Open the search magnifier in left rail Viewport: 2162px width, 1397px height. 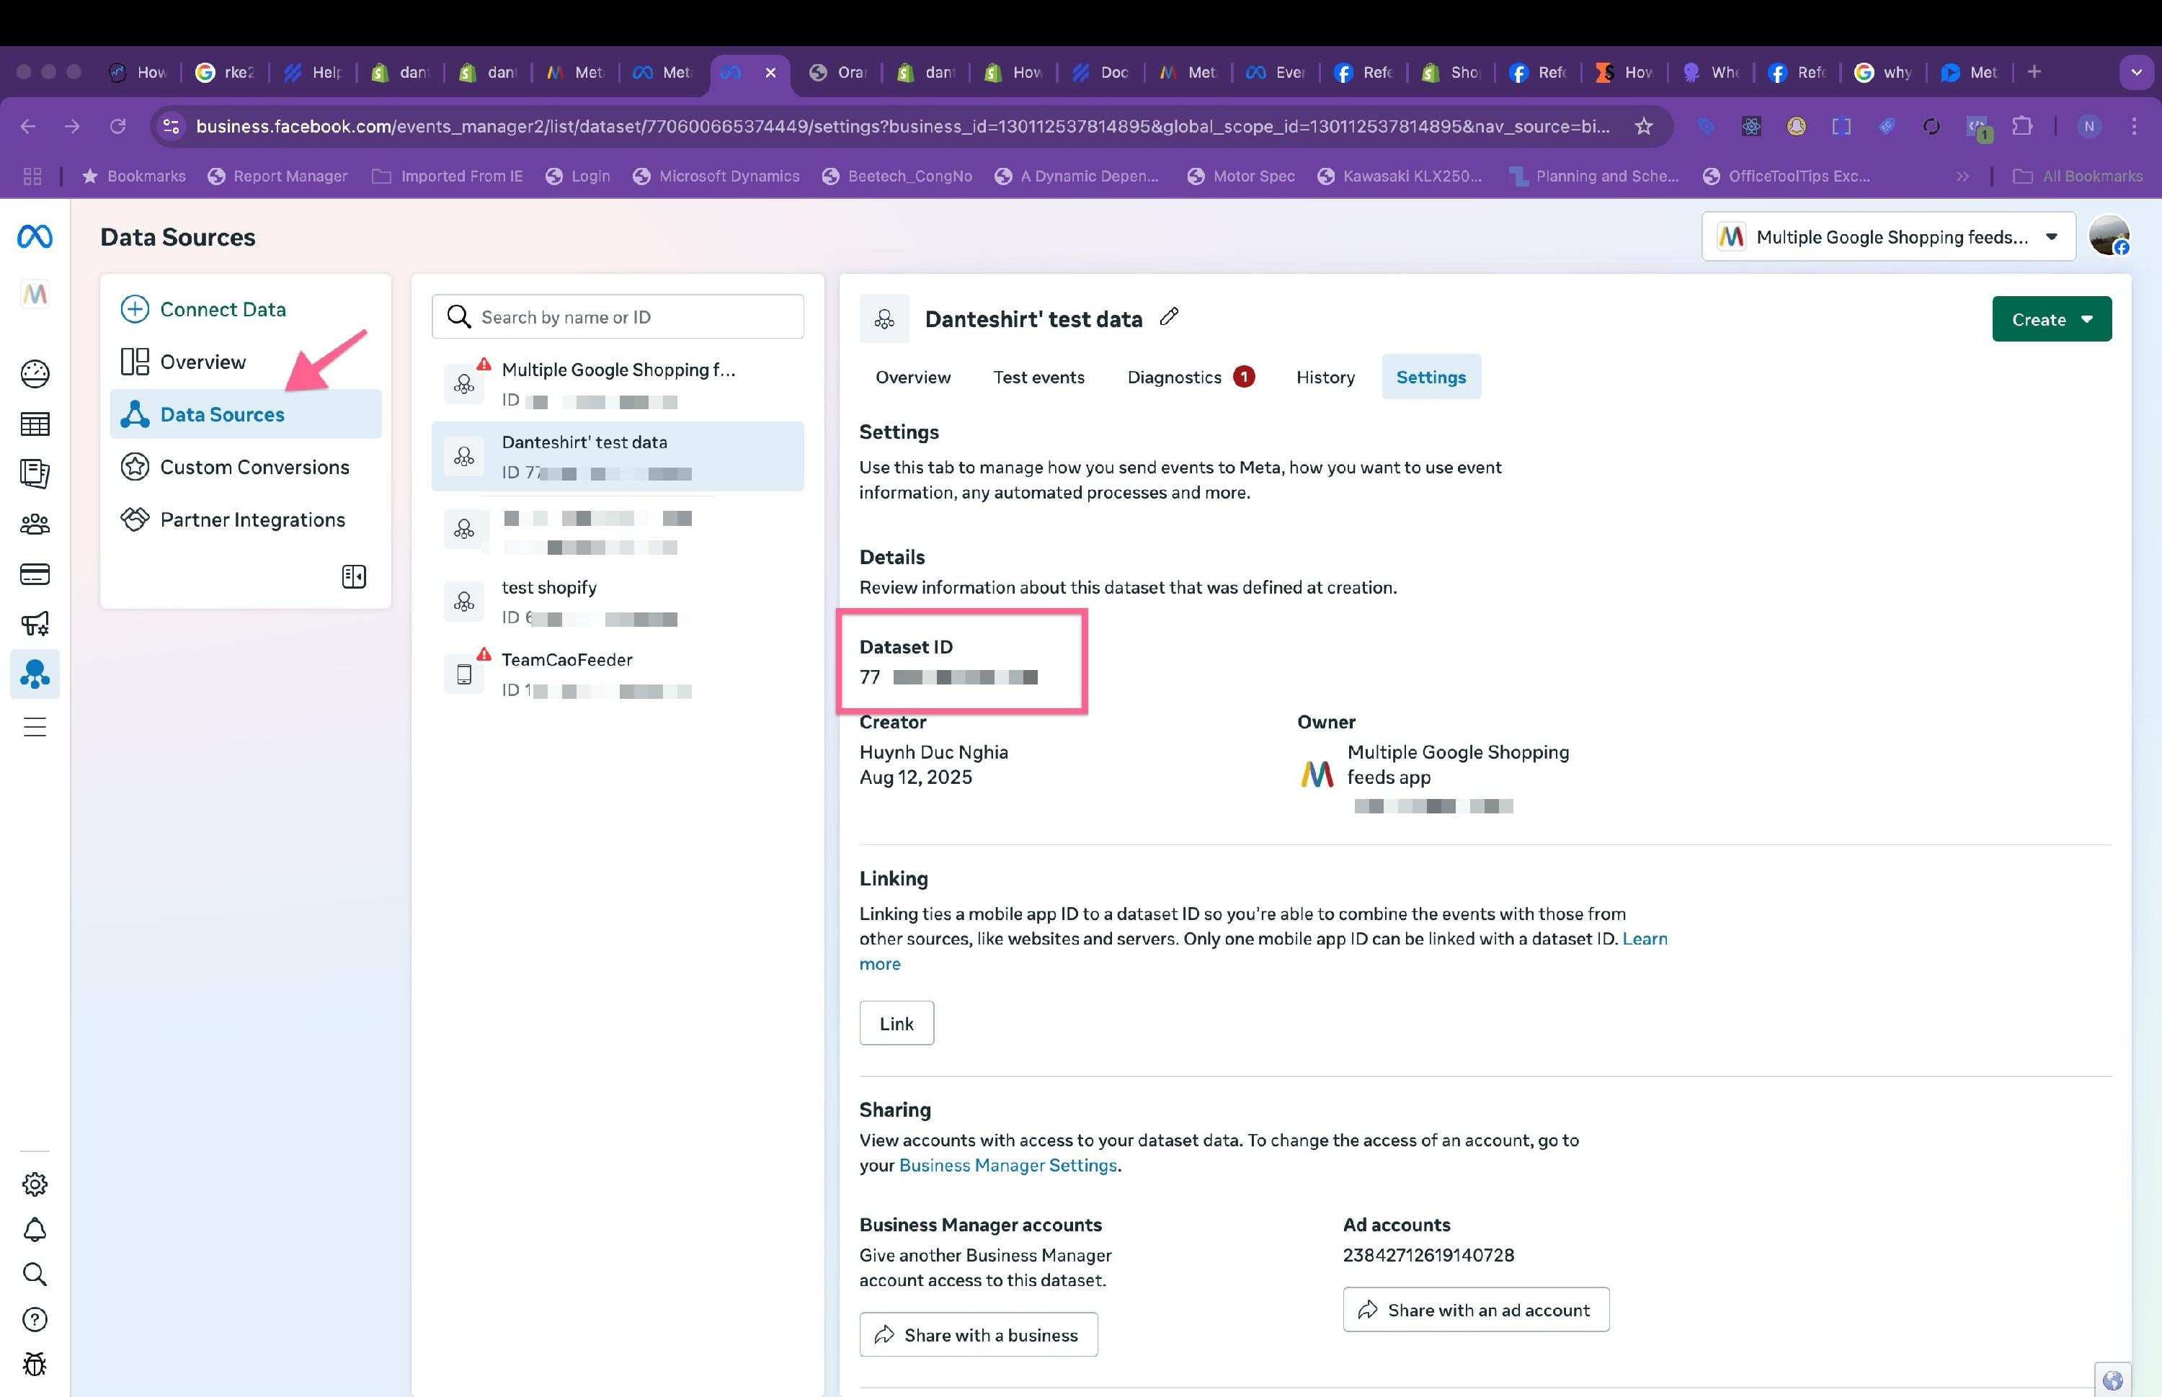pyautogui.click(x=35, y=1274)
